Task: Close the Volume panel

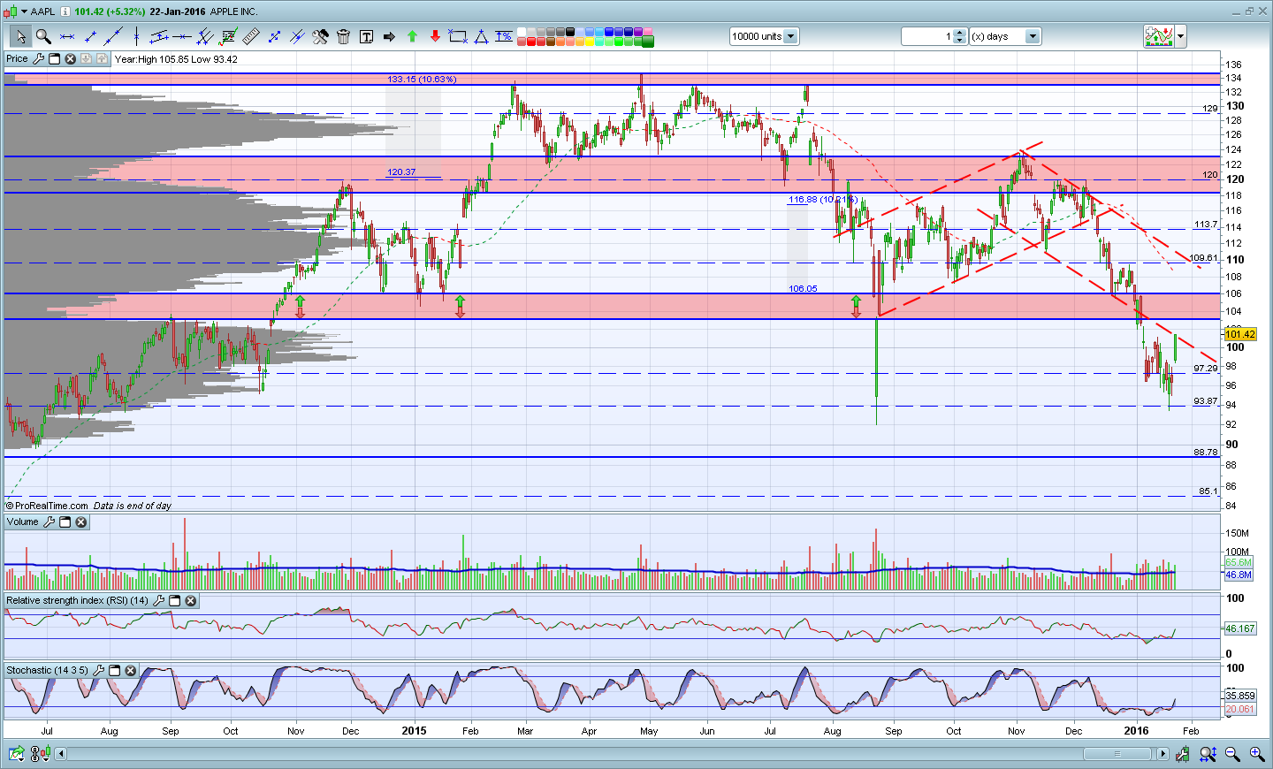Action: [x=81, y=522]
